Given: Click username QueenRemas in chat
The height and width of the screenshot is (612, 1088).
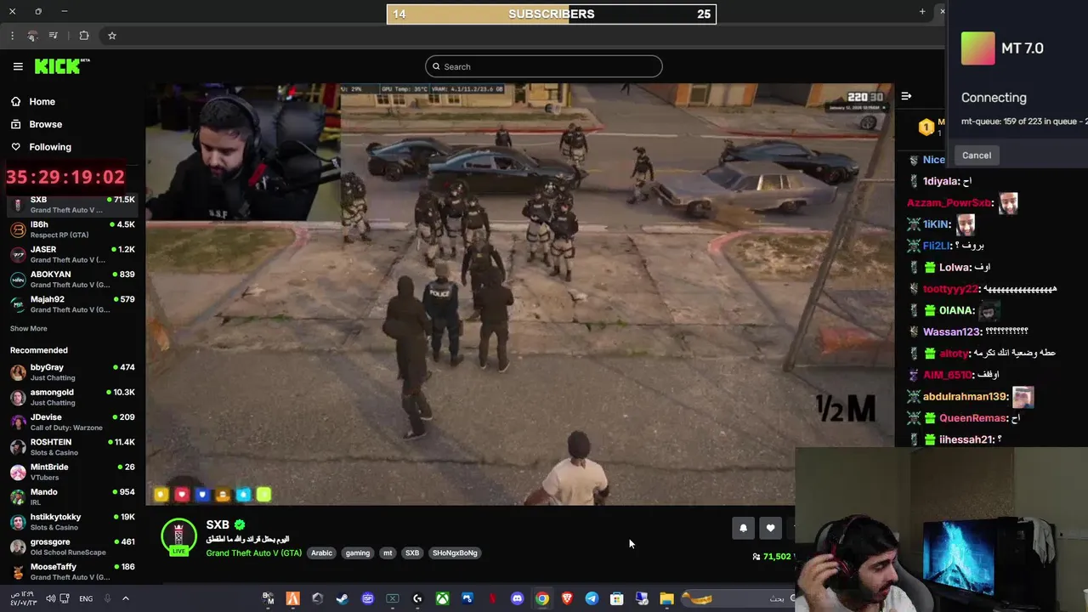Looking at the screenshot, I should tap(973, 418).
